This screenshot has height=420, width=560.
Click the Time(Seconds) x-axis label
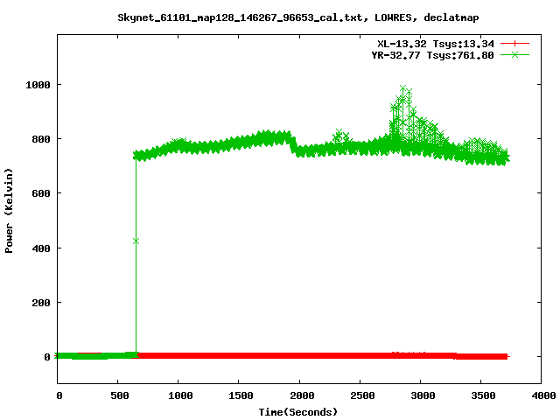pos(298,411)
